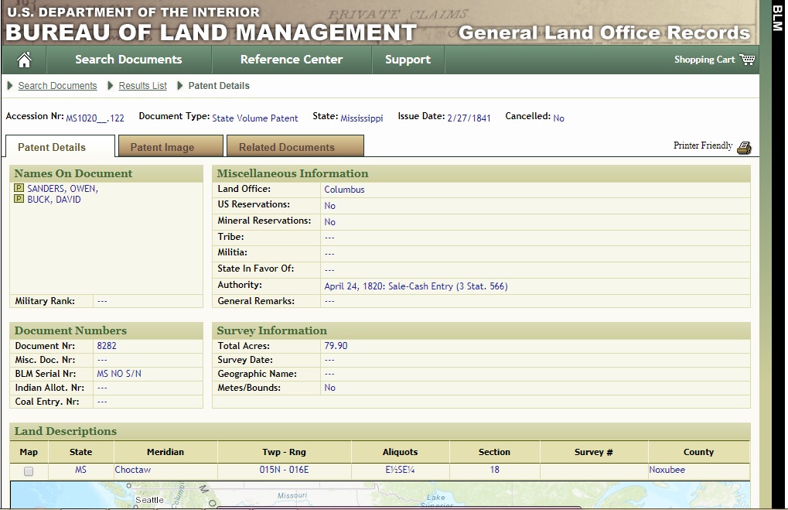
Task: Click the Mineral Reservations value No
Action: tap(329, 222)
